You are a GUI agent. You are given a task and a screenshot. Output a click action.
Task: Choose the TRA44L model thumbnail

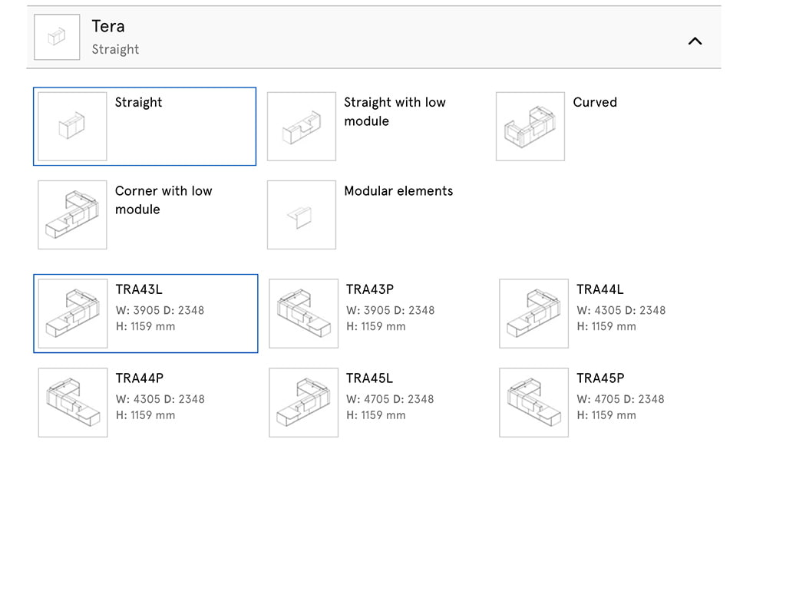tap(534, 314)
